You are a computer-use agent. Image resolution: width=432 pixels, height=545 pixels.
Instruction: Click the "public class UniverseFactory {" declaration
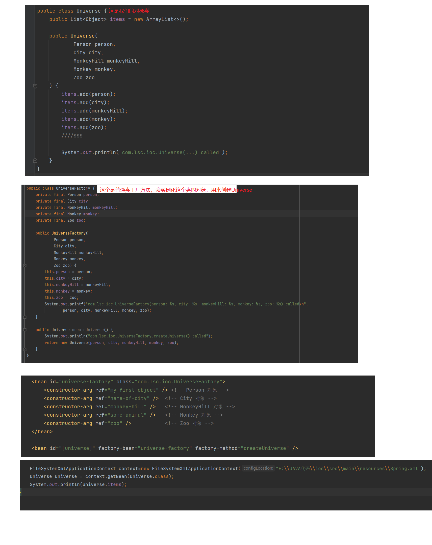click(x=60, y=188)
